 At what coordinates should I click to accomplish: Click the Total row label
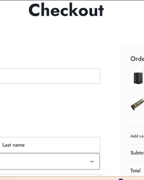coord(135,171)
